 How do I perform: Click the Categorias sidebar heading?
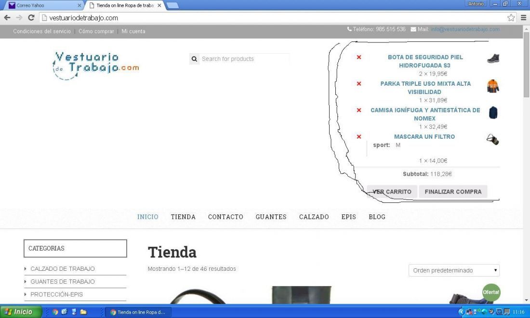(x=75, y=249)
